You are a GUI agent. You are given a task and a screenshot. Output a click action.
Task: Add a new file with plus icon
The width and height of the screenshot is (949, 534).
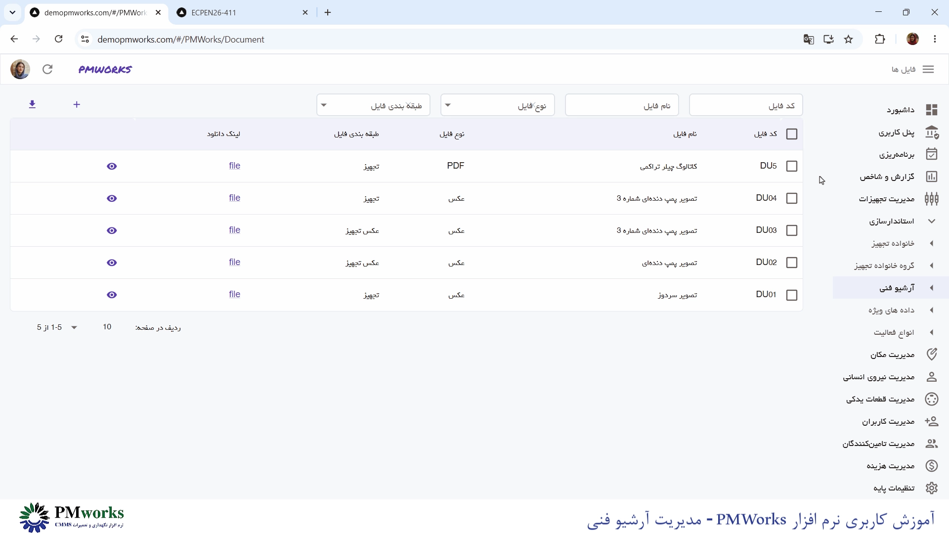pos(77,104)
